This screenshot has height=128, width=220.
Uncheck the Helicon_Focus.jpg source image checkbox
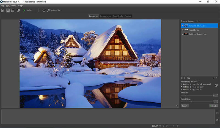182,34
